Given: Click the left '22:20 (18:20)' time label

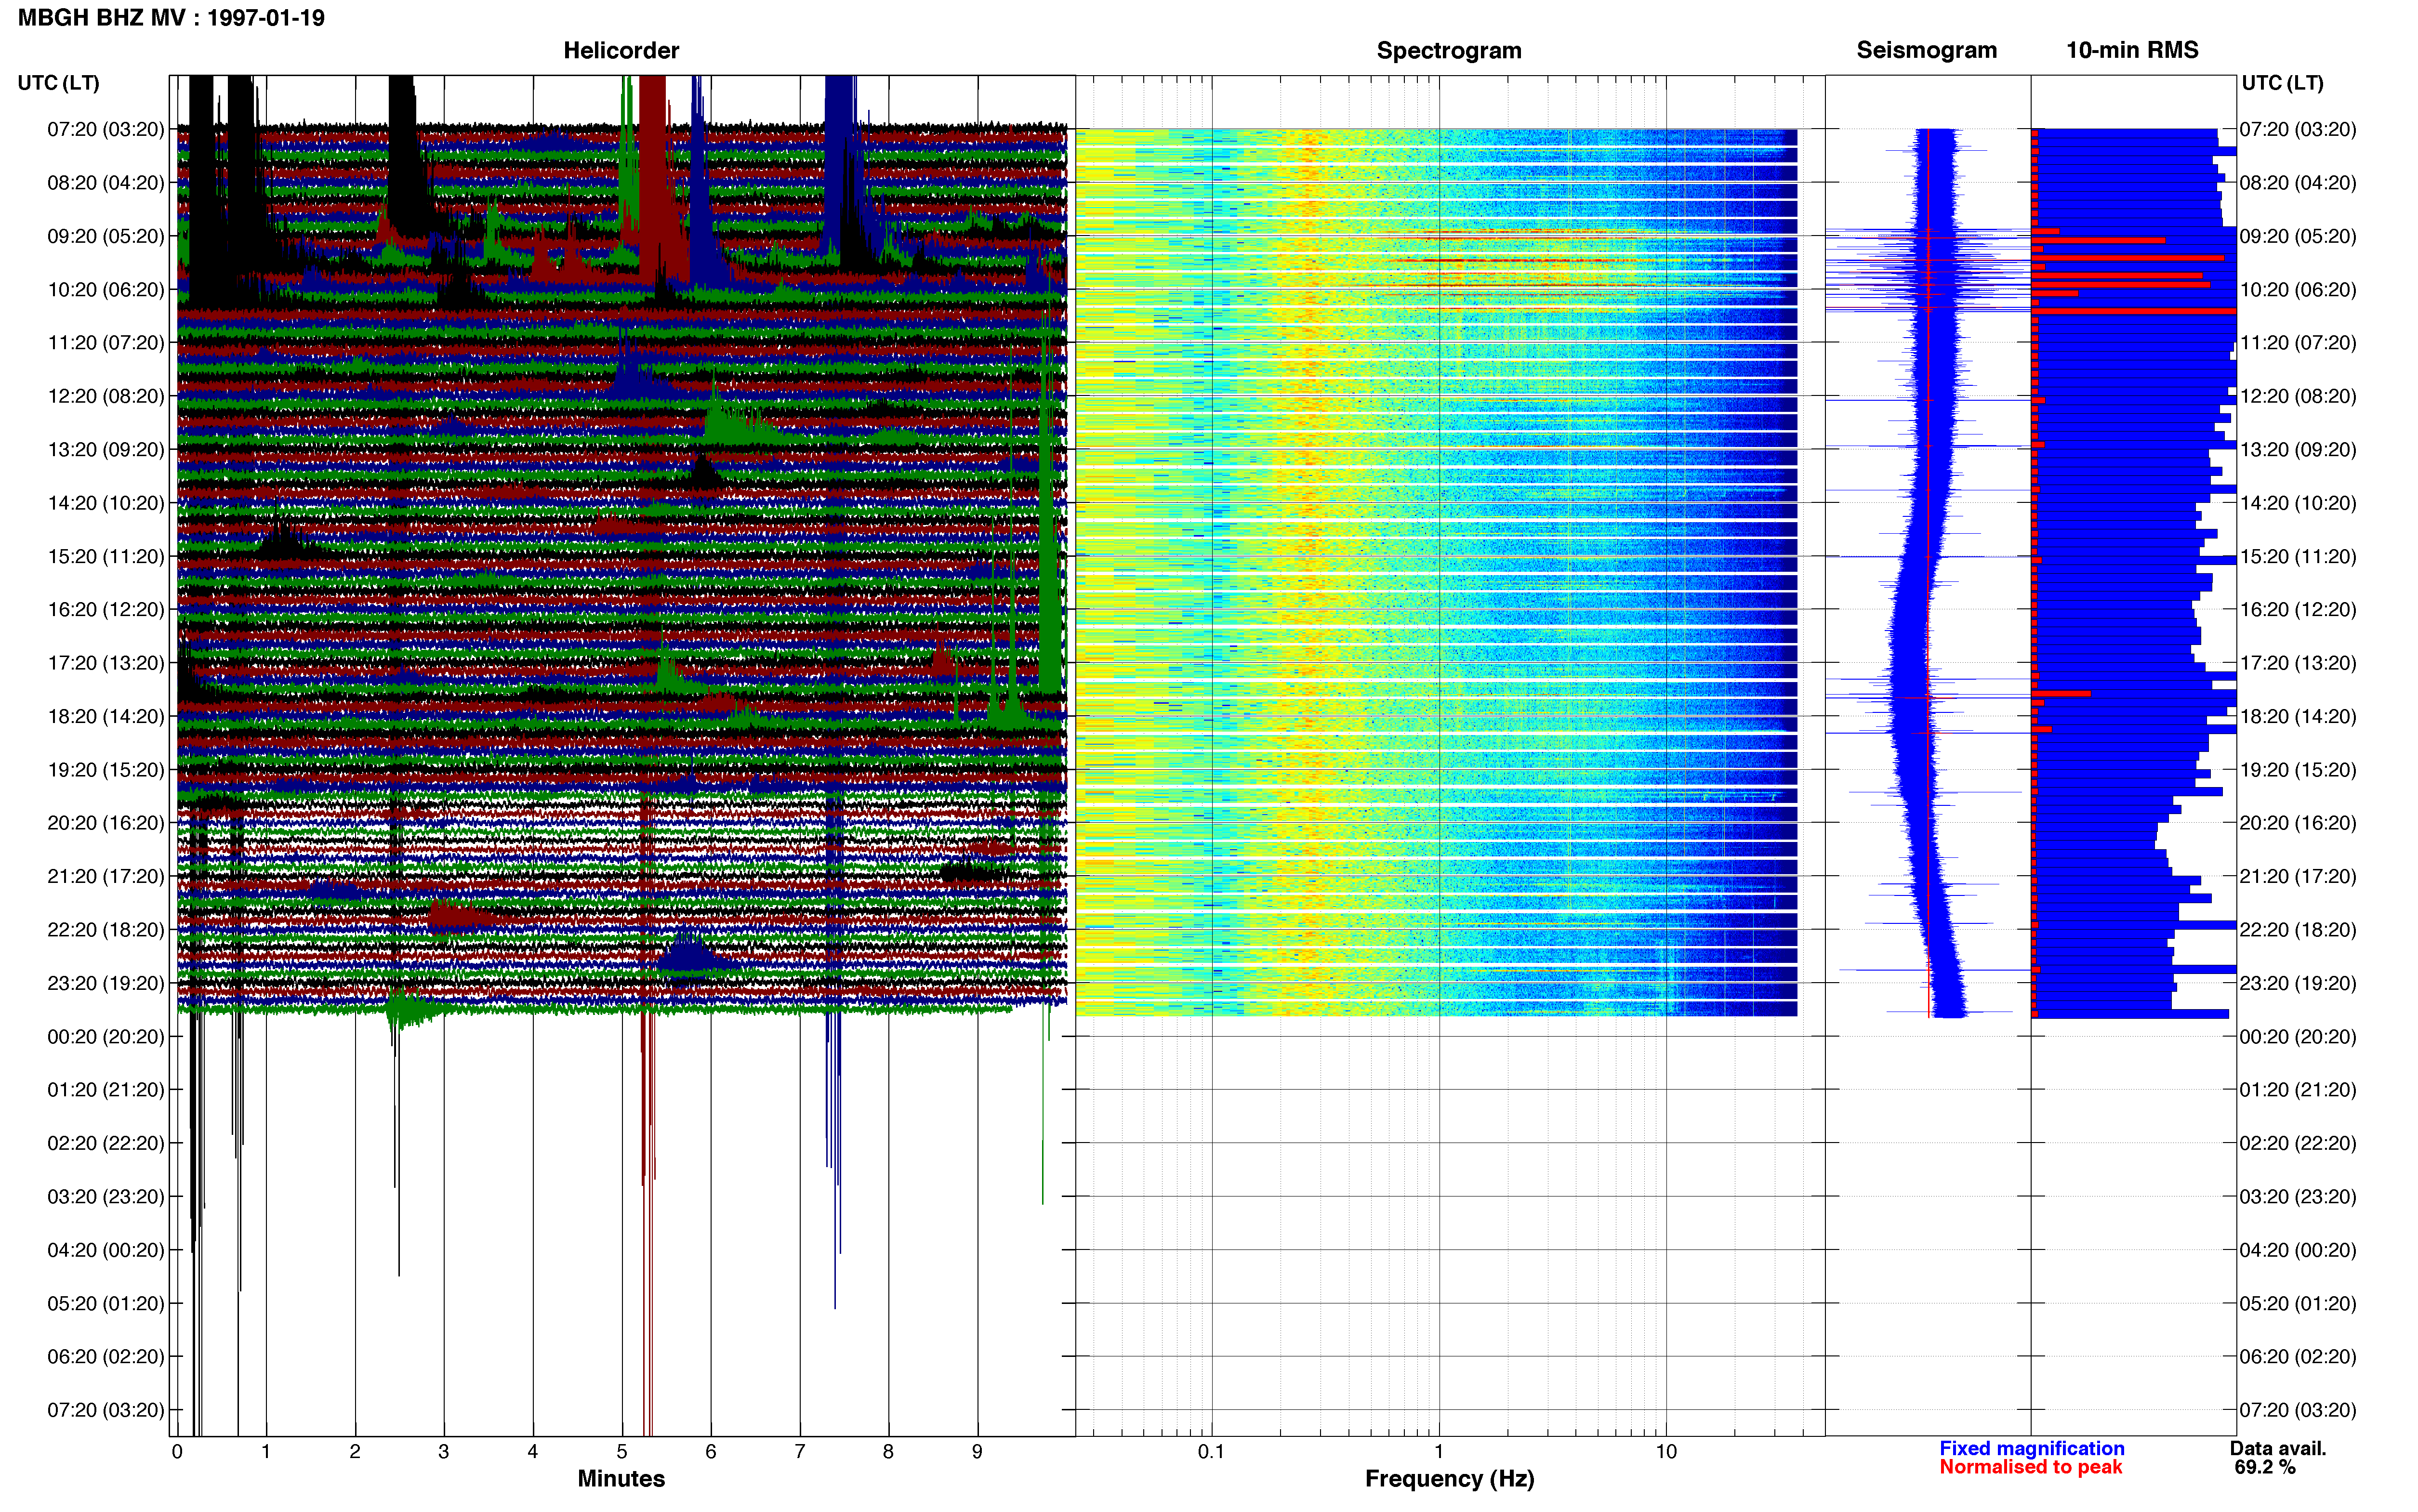Looking at the screenshot, I should click(106, 930).
